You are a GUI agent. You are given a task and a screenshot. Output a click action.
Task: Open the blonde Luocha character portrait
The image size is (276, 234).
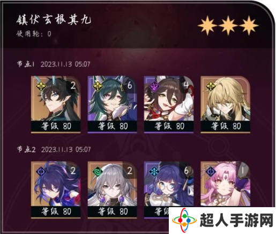tap(225, 105)
